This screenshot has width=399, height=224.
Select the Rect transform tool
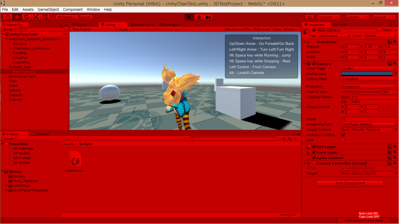[x=45, y=17]
